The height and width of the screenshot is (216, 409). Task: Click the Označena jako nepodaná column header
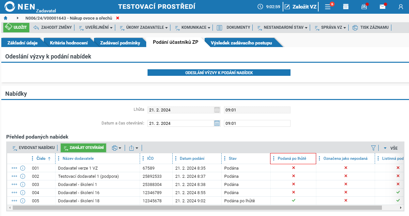coord(345,158)
